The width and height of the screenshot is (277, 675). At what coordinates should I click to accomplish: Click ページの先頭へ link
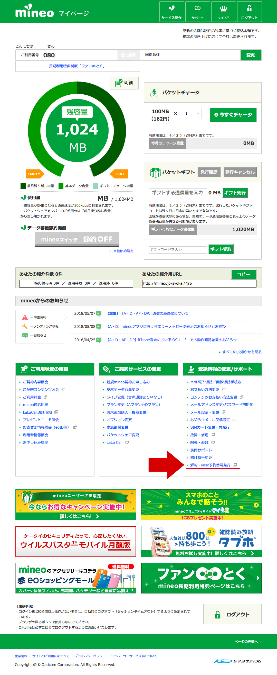248,642
